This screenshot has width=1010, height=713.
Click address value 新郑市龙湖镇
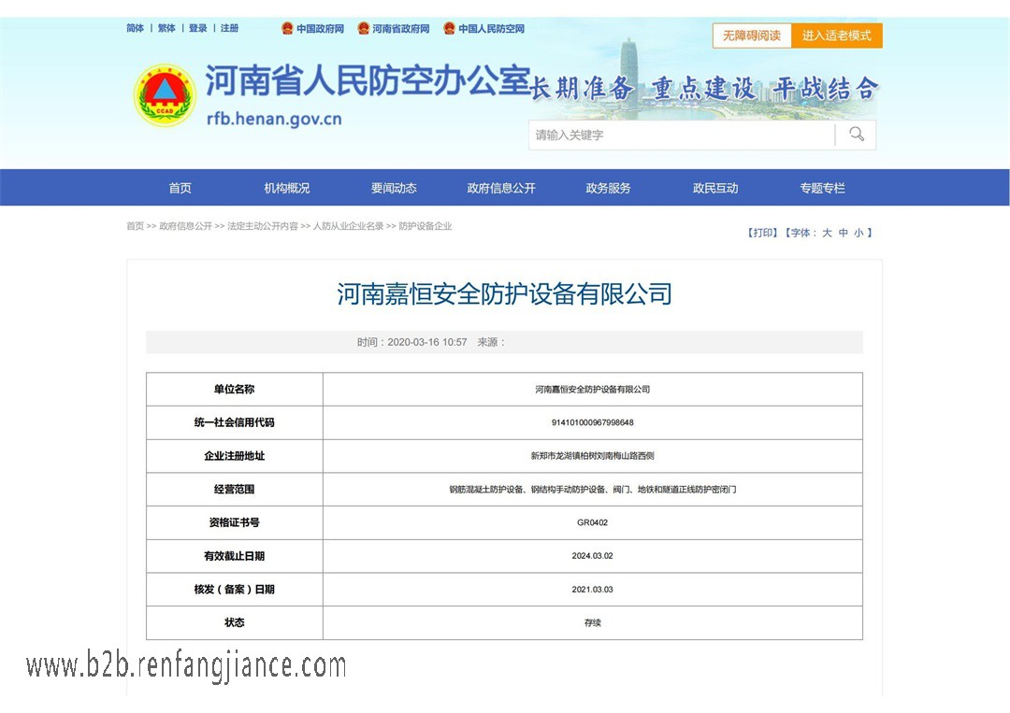point(593,456)
